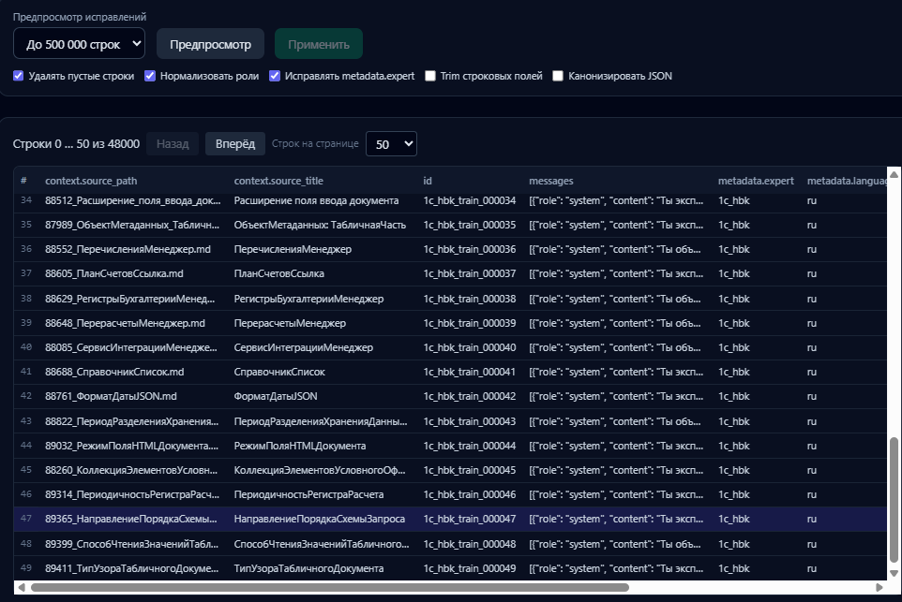This screenshot has height=602, width=902.
Task: Toggle 'Исправлять metadata.expert' checkbox
Action: (x=275, y=76)
